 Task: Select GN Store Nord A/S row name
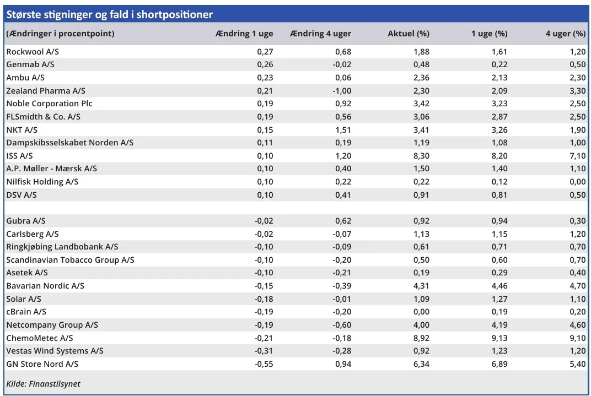click(42, 364)
